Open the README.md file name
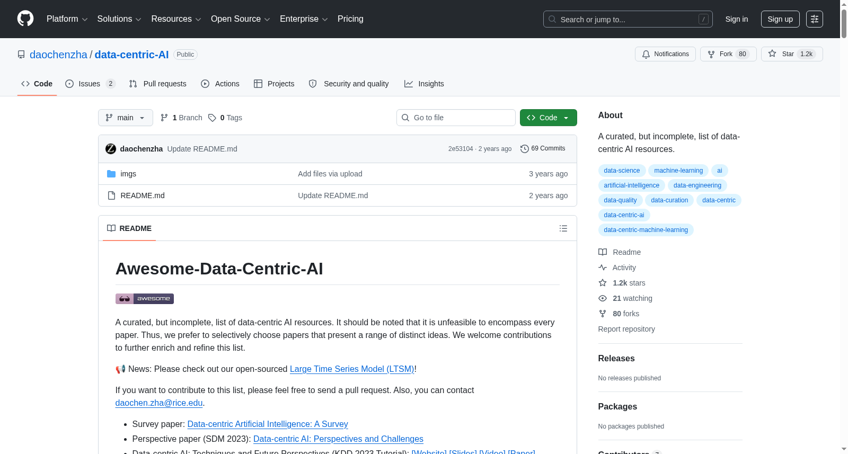The width and height of the screenshot is (848, 454). click(143, 195)
